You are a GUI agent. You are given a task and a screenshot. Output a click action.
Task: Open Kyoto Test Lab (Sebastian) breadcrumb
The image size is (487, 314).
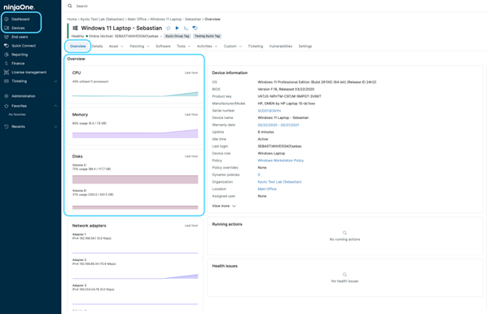(x=102, y=20)
